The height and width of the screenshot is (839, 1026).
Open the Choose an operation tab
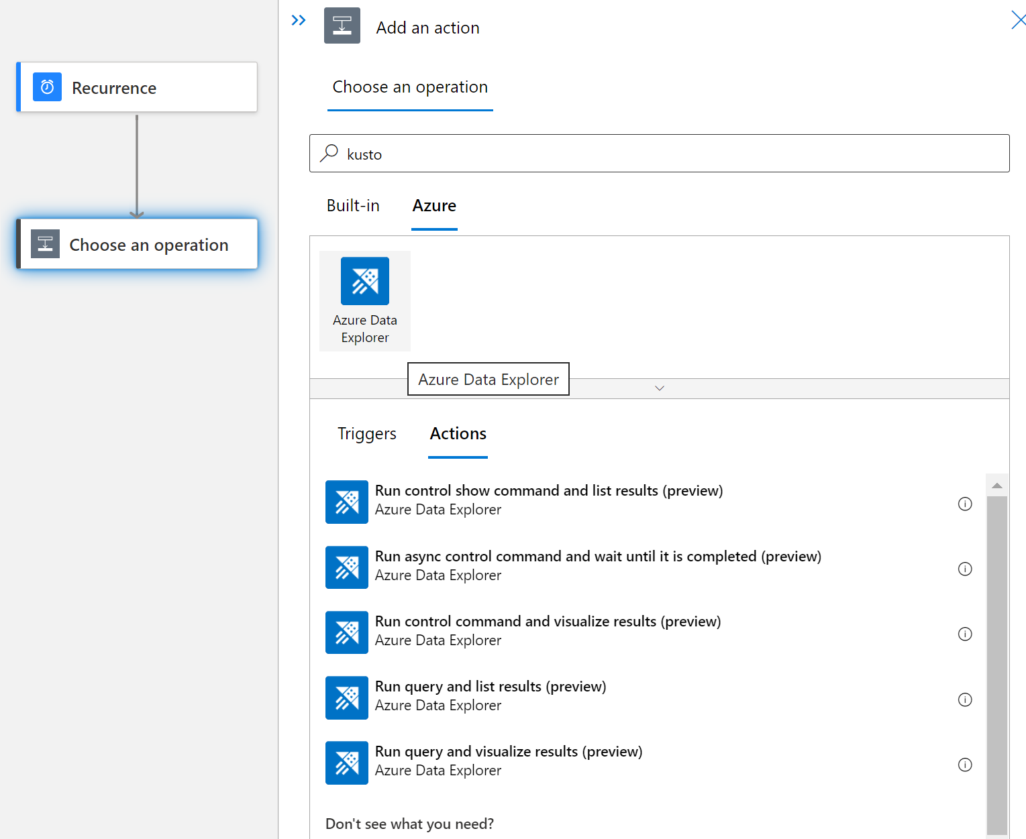tap(410, 87)
